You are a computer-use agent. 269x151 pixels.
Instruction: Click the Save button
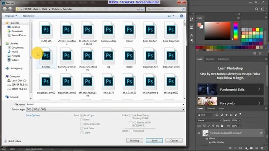pyautogui.click(x=154, y=141)
